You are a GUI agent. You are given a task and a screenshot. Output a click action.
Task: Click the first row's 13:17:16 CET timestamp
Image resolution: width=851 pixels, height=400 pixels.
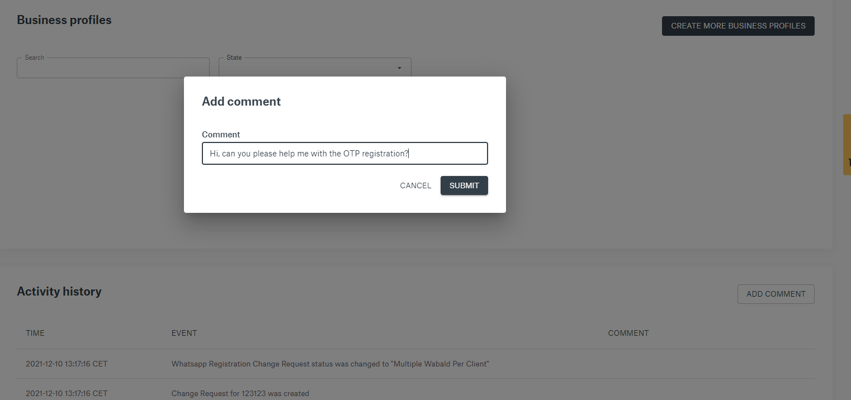tap(67, 364)
